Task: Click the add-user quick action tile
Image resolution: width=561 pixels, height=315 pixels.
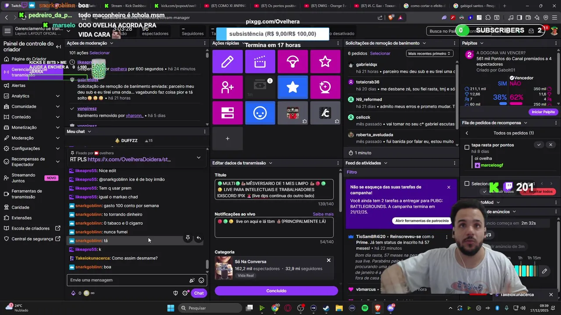Action: tap(227, 87)
